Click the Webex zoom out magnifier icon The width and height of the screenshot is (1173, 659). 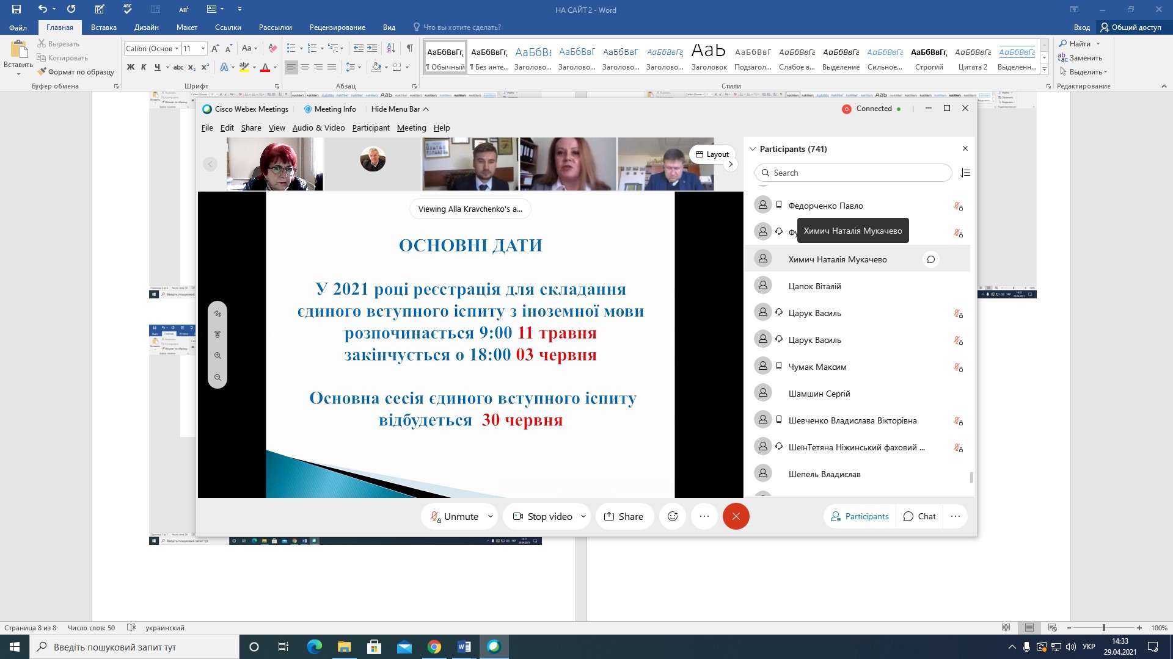[x=217, y=377]
